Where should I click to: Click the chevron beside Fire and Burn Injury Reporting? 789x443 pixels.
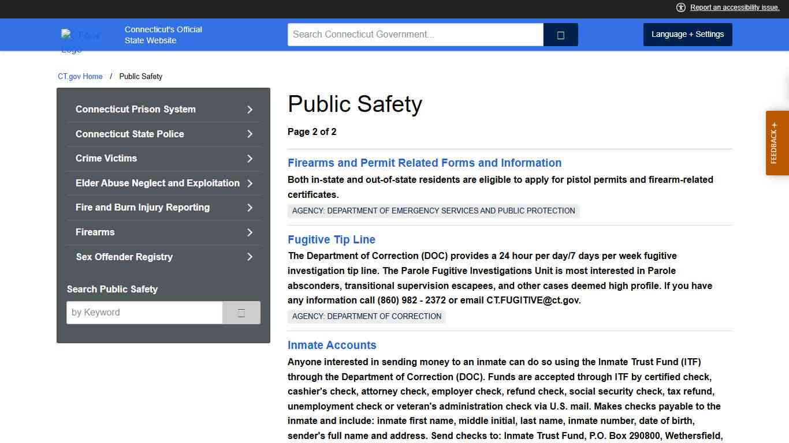point(250,207)
